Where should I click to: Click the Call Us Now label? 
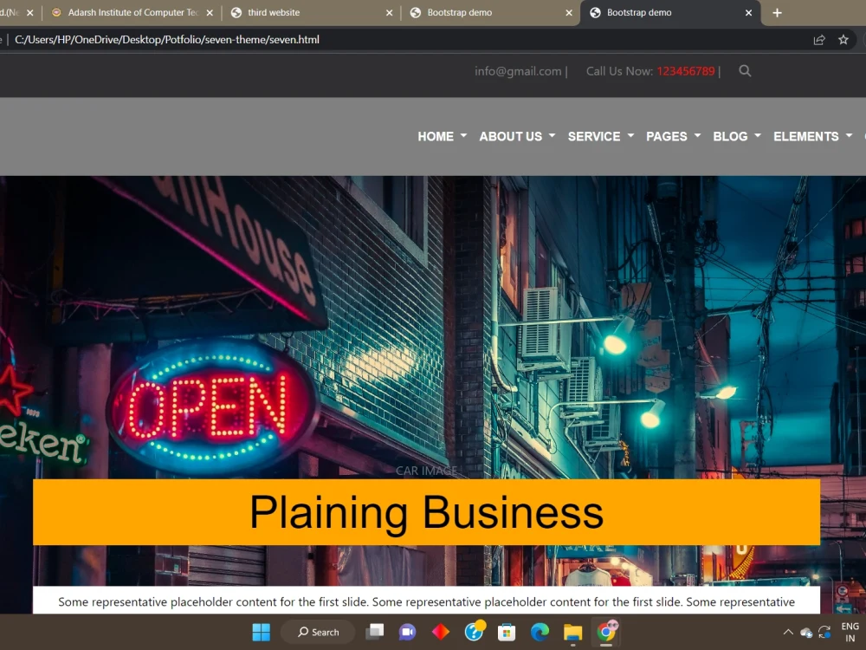point(619,71)
